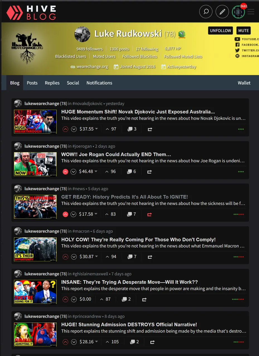Open comments on Joe Rogan post (6)

(x=131, y=172)
